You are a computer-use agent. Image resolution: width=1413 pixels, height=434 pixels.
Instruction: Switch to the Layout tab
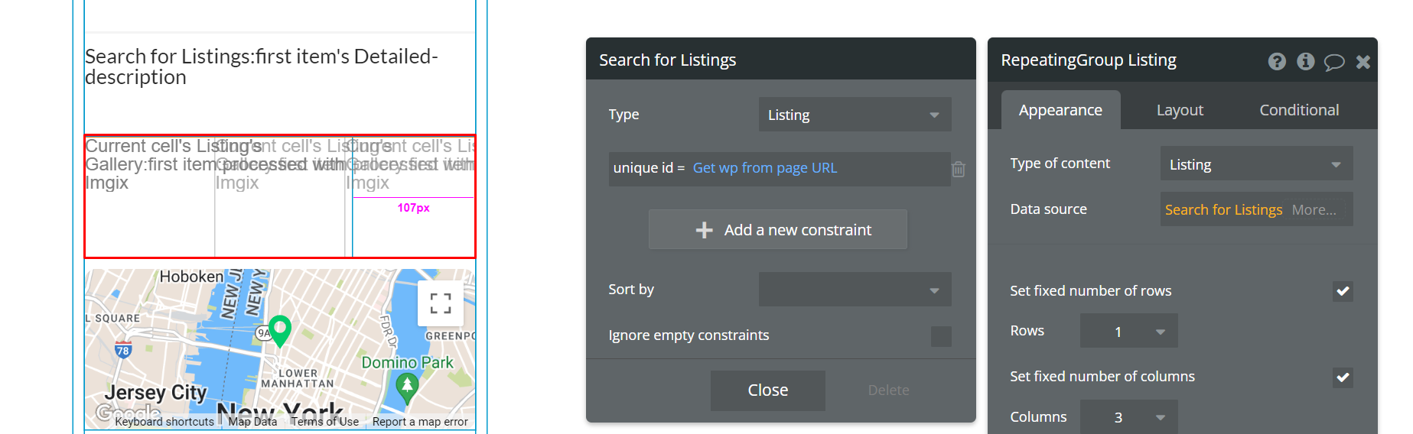1180,110
